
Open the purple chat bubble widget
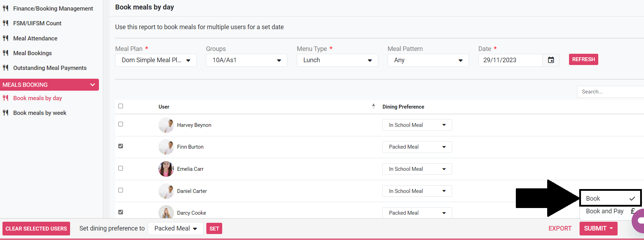(639, 221)
